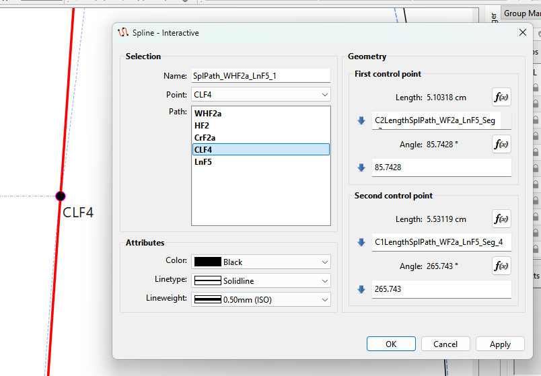Select LnF5 in the Path list

203,162
